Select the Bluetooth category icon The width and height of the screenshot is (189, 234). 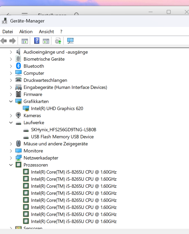pos(18,66)
